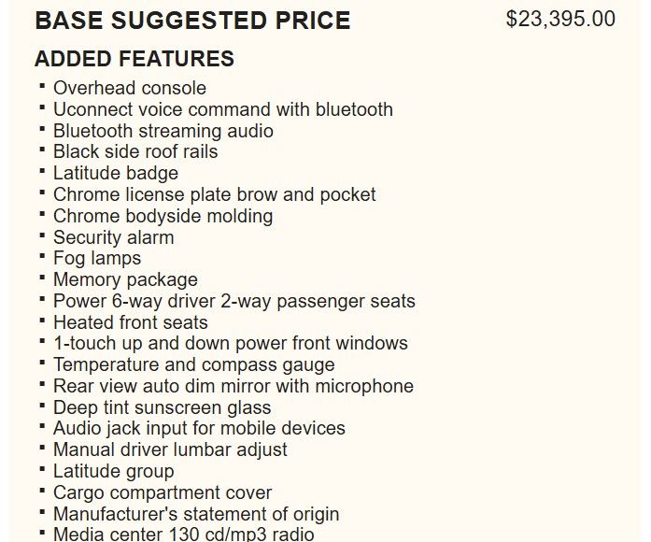
Task: Select Deep tint sunscreen glass entry
Action: pos(163,407)
